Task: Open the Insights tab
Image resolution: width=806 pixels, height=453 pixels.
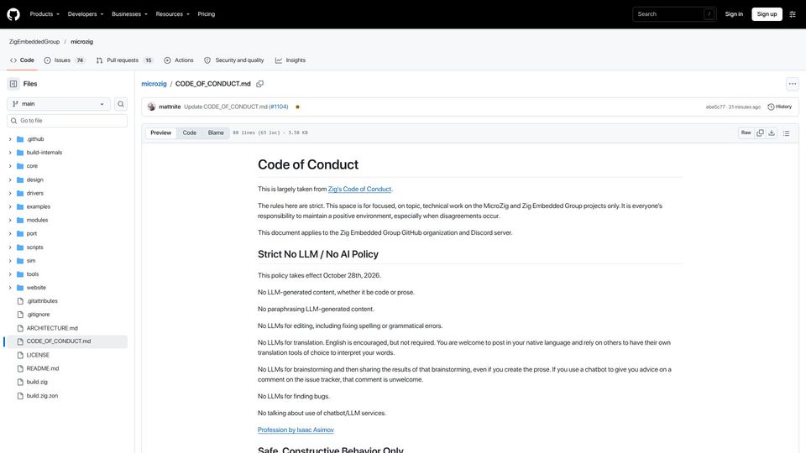Action: [x=290, y=60]
